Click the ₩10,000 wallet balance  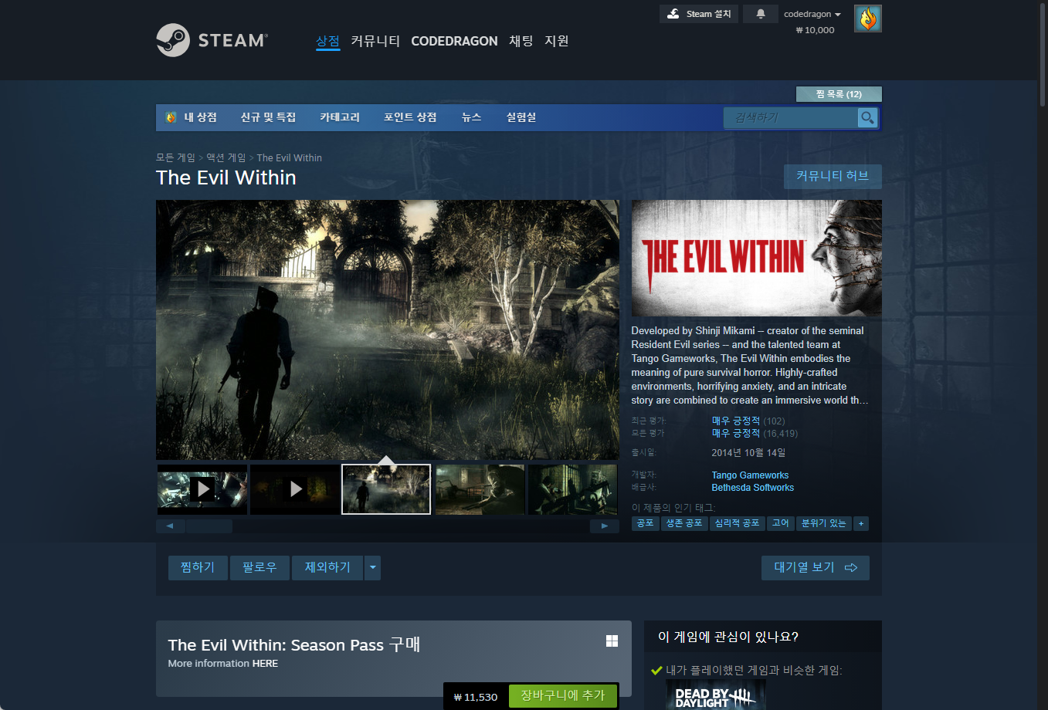pos(816,30)
